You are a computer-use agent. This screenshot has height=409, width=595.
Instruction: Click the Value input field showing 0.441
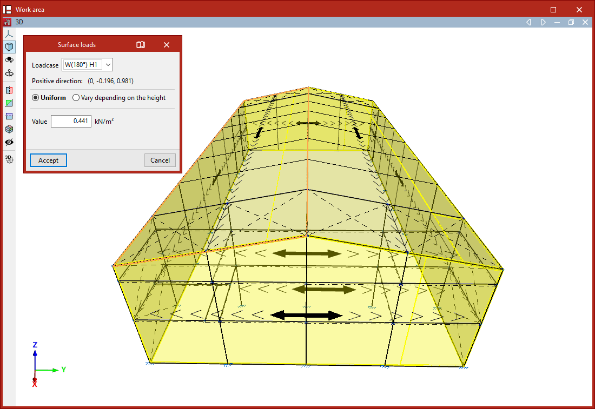pos(71,122)
